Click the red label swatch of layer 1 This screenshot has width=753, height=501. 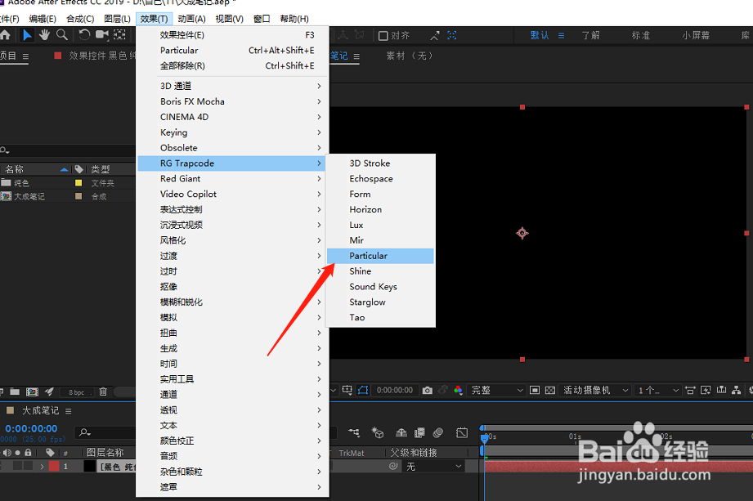[54, 466]
